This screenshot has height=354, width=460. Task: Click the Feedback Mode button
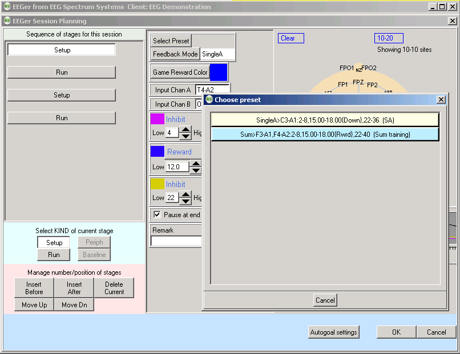pyautogui.click(x=175, y=54)
